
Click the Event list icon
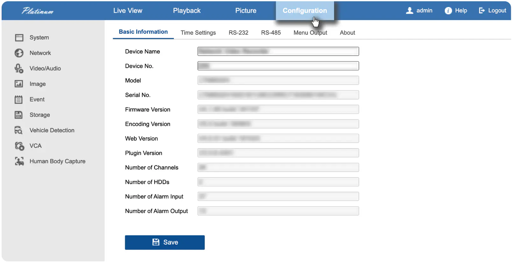(x=19, y=100)
